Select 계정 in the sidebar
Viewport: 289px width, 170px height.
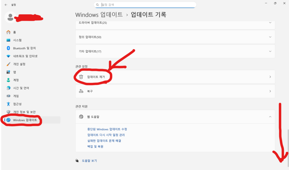[16, 80]
